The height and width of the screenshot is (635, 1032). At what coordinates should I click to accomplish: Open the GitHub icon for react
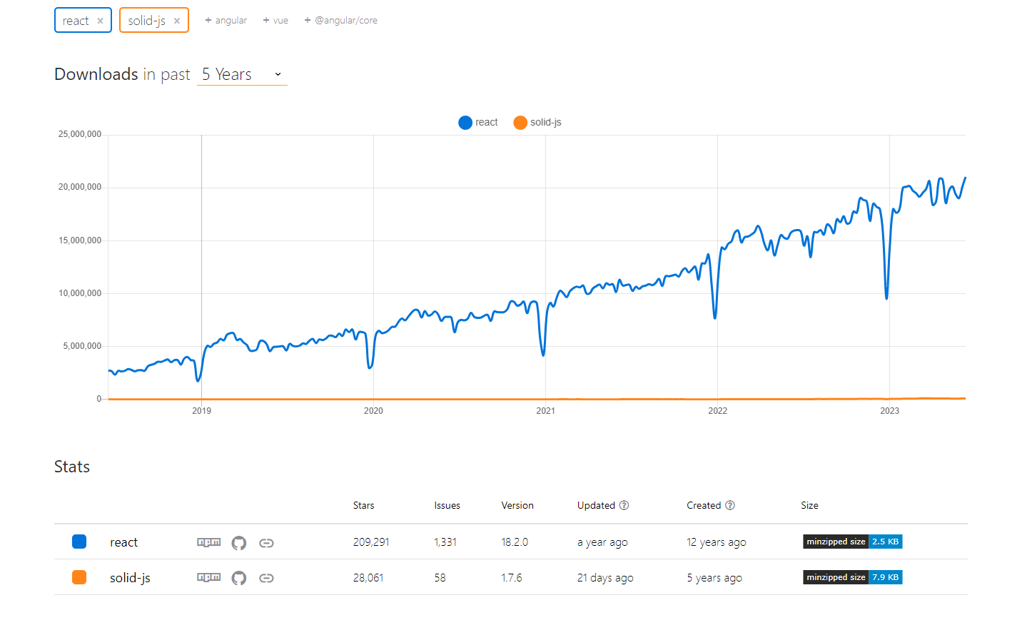tap(239, 543)
